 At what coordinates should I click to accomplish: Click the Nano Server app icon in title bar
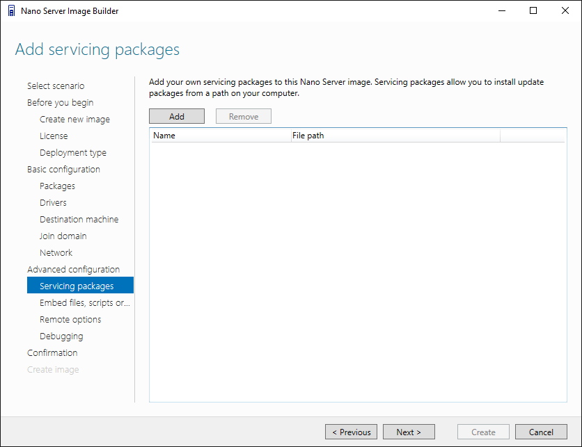[x=11, y=10]
